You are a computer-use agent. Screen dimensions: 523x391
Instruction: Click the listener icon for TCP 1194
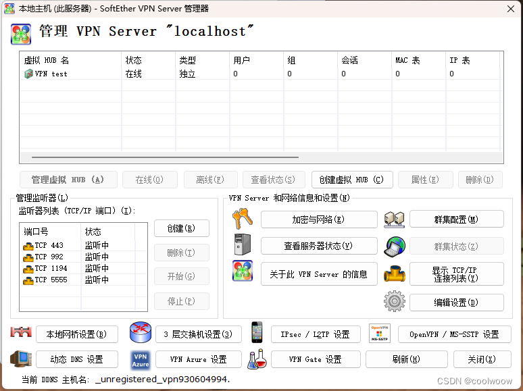point(28,269)
